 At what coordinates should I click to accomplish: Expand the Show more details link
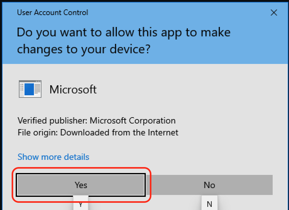tap(53, 157)
